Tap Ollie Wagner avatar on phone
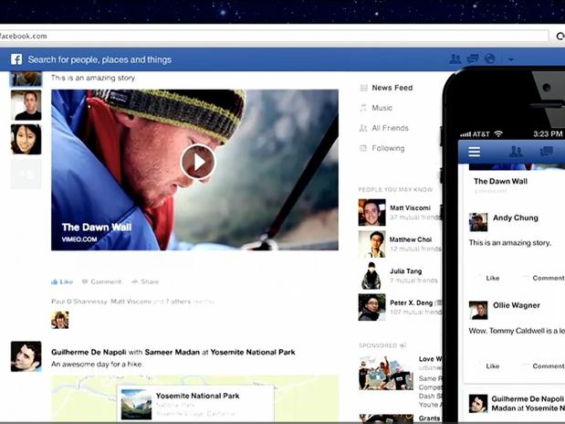This screenshot has height=424, width=565. [478, 311]
